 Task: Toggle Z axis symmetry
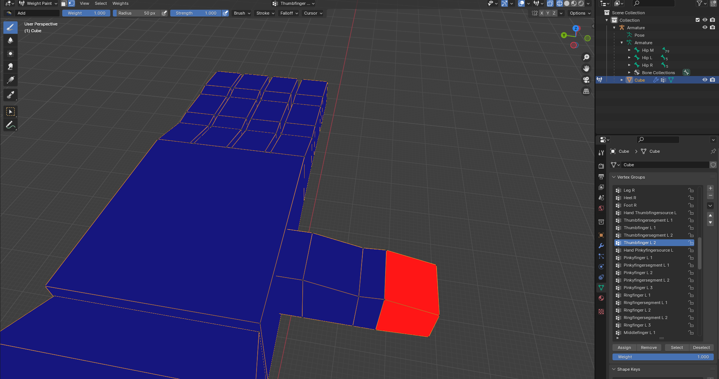(554, 13)
